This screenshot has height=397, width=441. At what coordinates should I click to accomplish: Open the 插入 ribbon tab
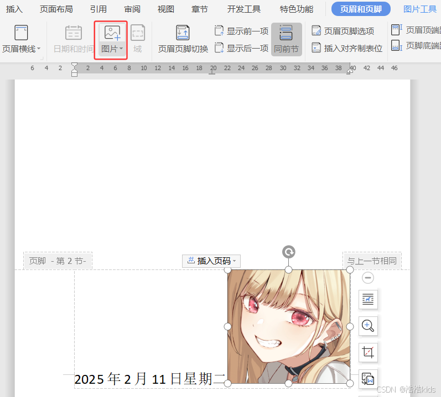pyautogui.click(x=14, y=9)
